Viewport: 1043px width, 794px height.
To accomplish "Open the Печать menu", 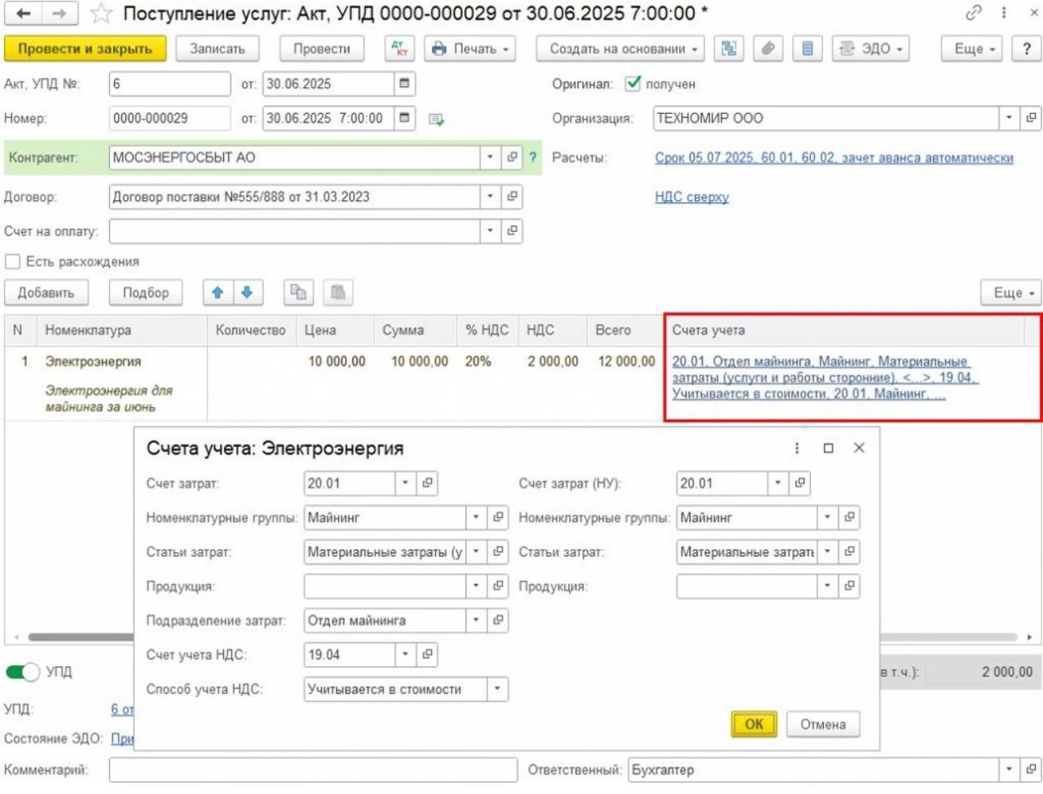I will coord(470,49).
